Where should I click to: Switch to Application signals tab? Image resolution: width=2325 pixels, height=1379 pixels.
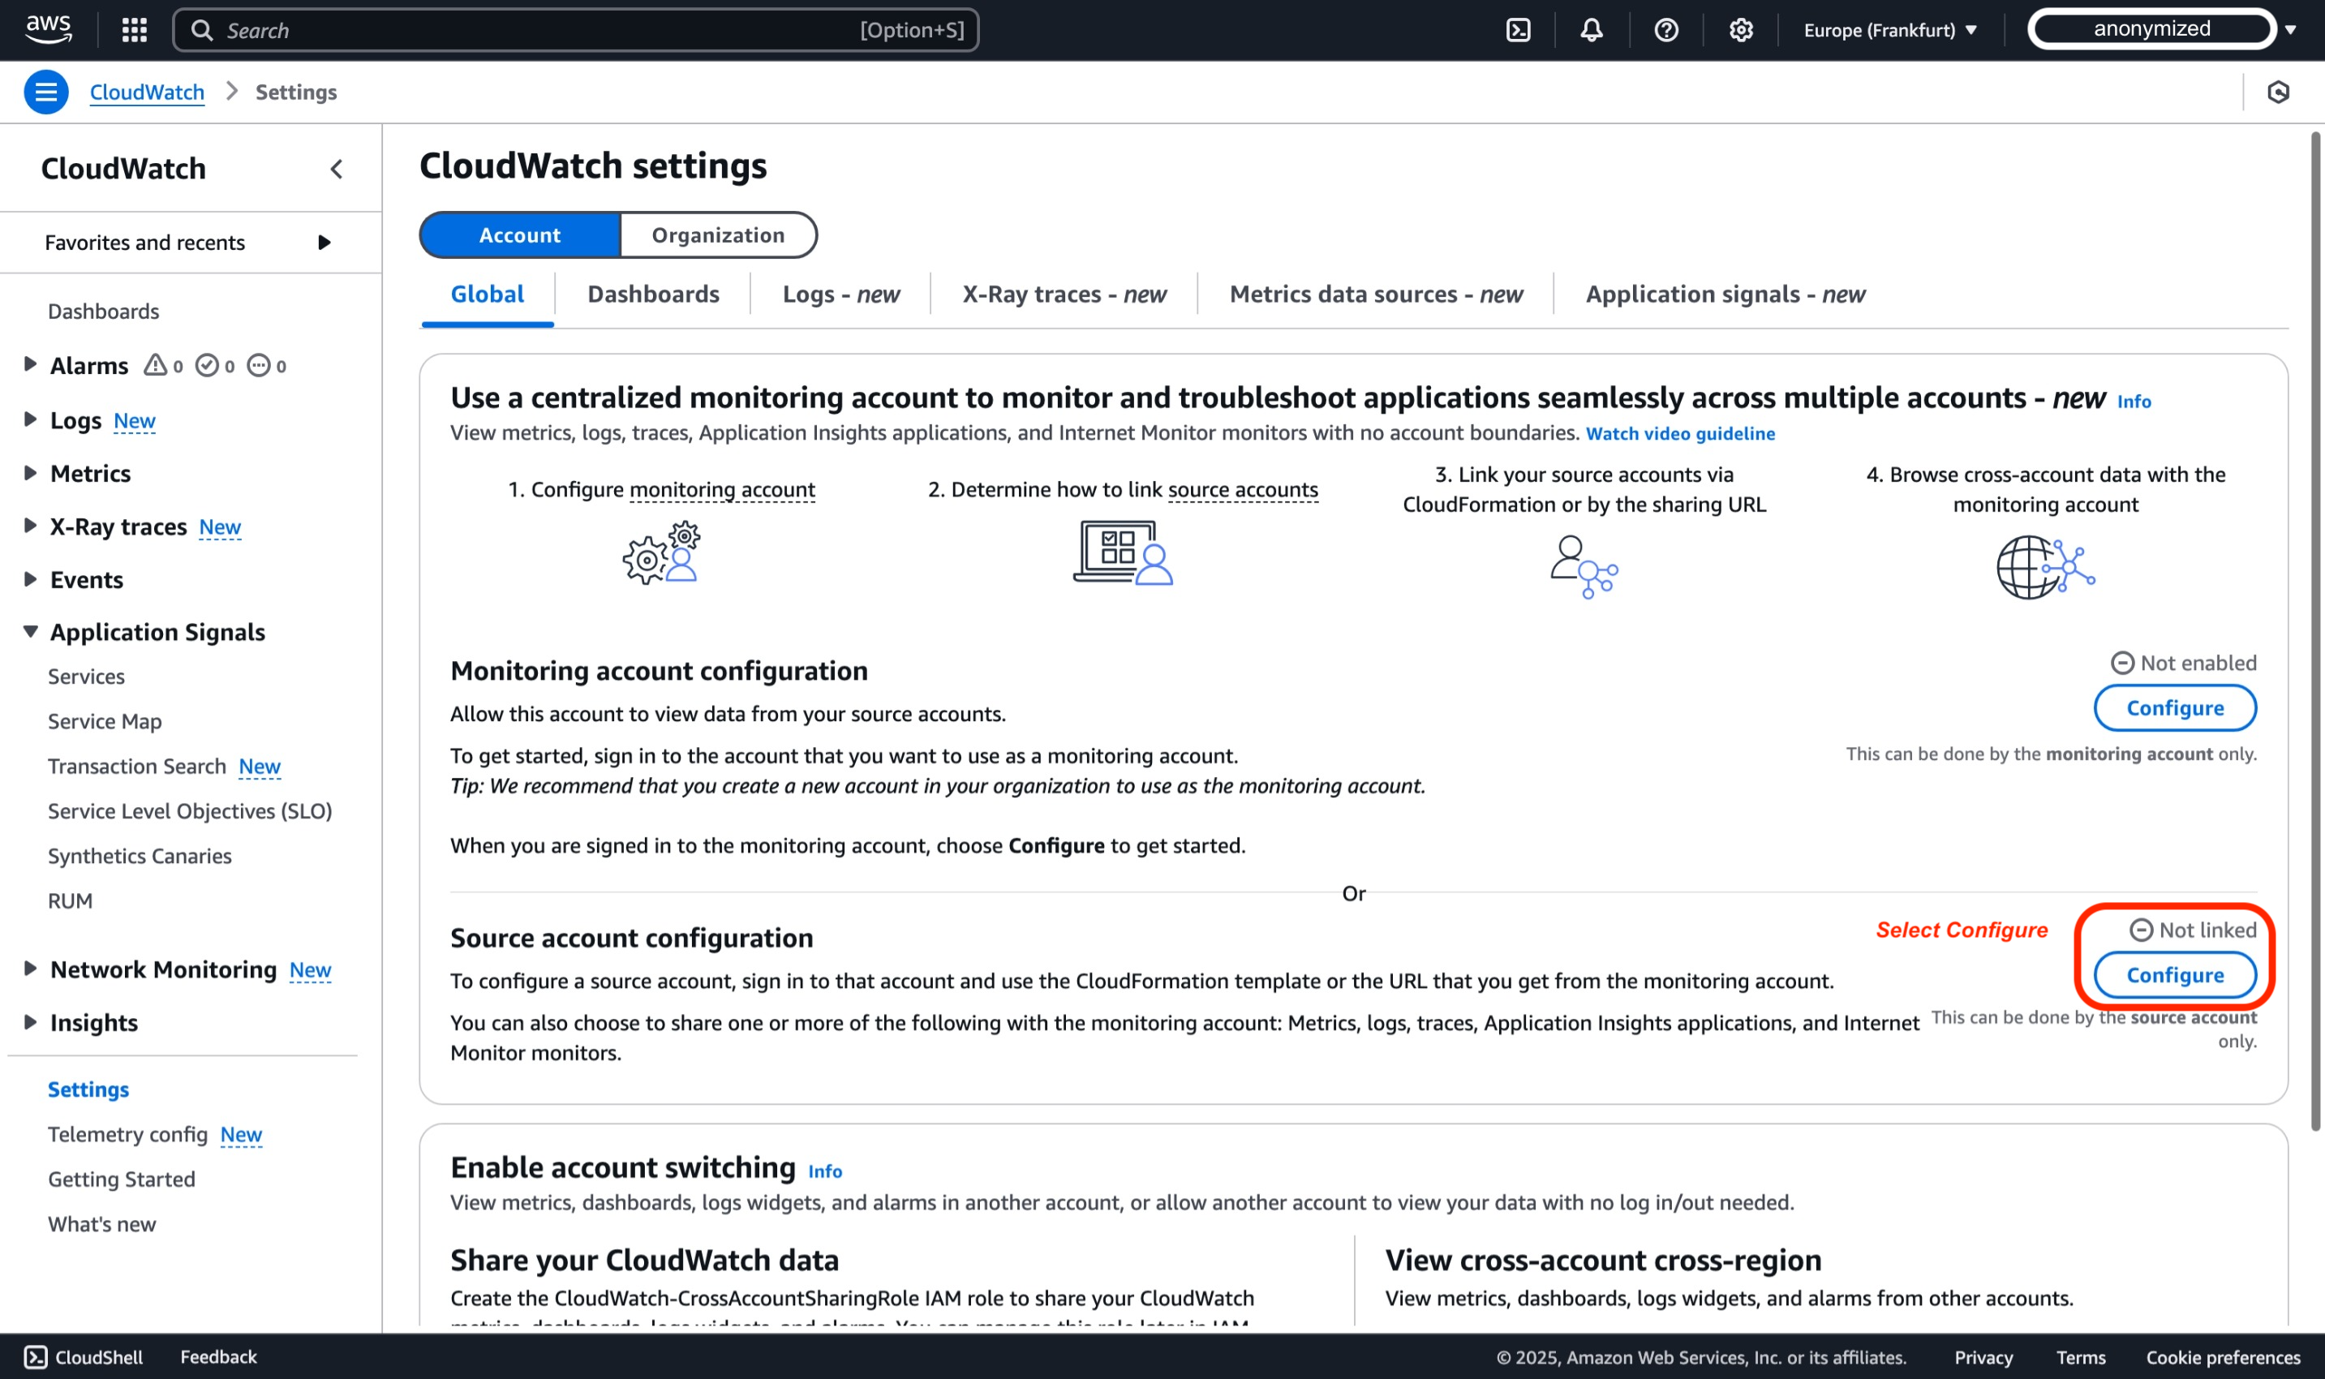tap(1725, 294)
